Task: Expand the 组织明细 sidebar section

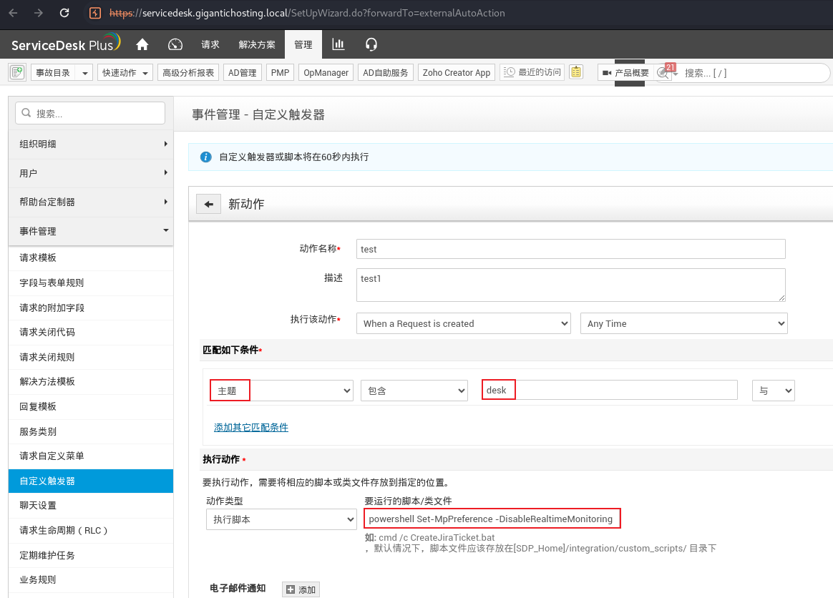Action: click(x=91, y=144)
